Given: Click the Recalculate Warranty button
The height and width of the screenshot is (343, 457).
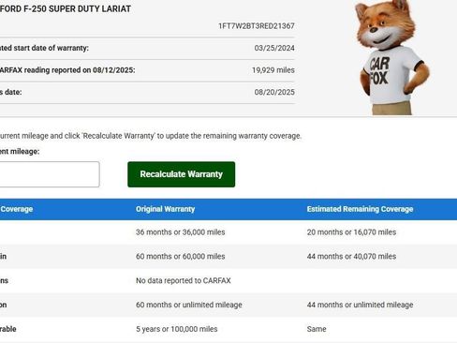Looking at the screenshot, I should click(x=181, y=174).
